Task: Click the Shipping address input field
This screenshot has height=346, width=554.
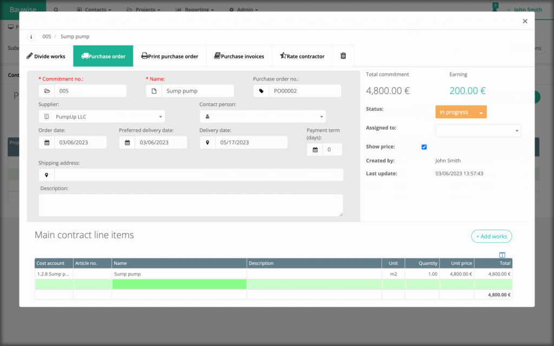Action: point(199,175)
